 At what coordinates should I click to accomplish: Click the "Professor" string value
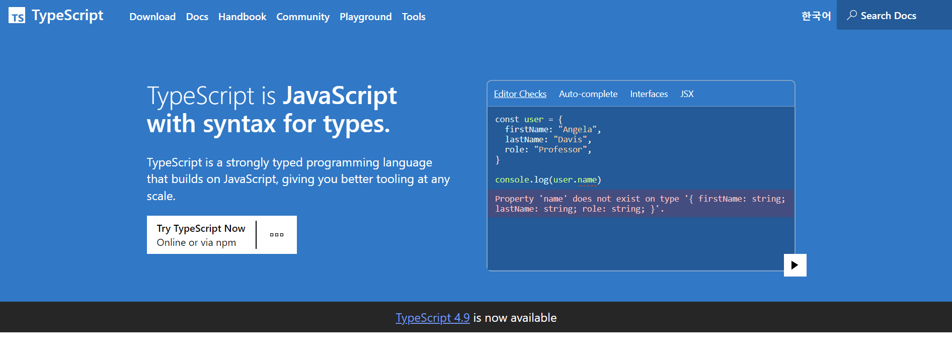(x=560, y=150)
